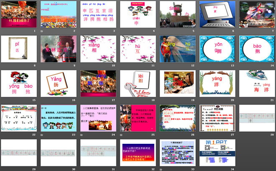Open slide 2 with light-blue crowd photo

59,14
